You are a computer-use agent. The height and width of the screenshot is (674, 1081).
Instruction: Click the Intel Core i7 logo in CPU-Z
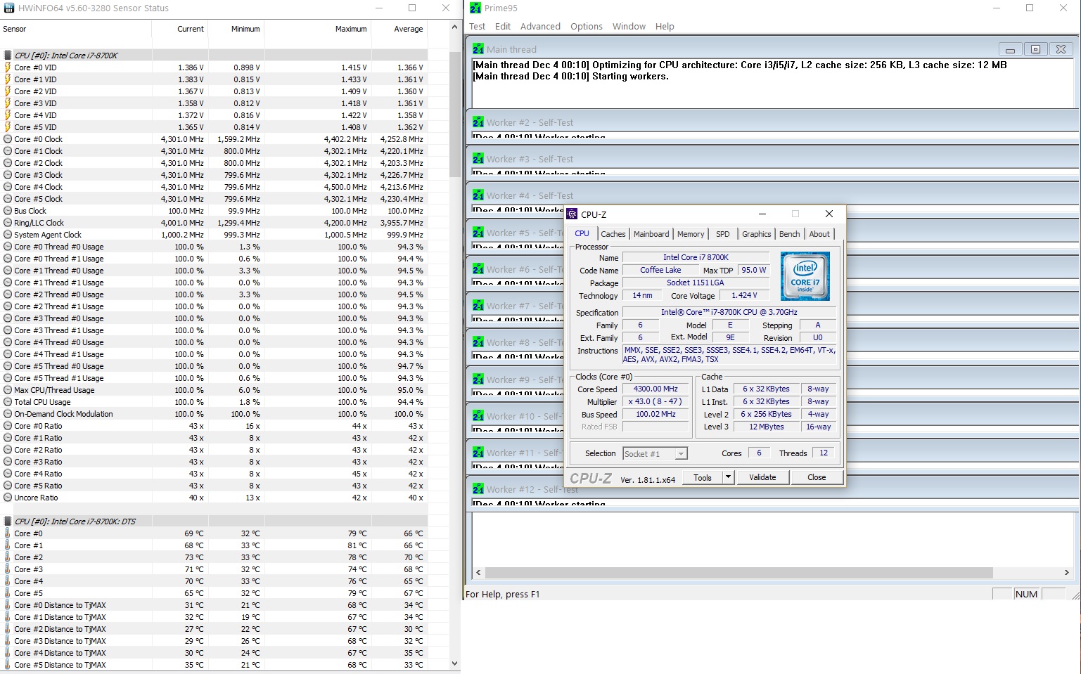tap(805, 276)
